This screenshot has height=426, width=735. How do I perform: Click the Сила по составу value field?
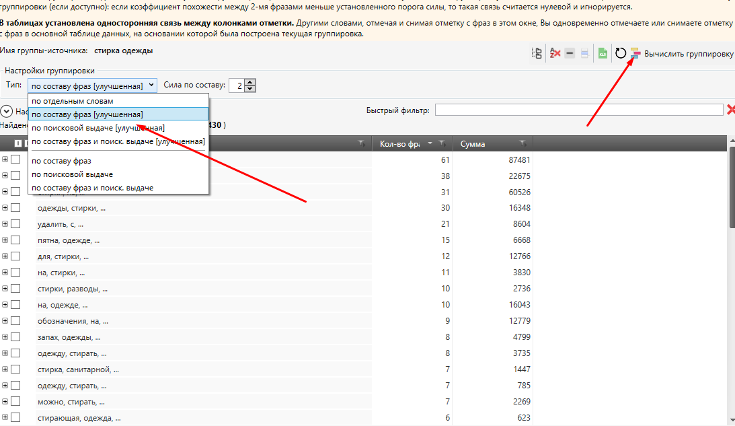point(237,85)
